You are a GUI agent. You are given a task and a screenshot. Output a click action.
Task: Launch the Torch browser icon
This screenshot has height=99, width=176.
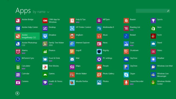153,36
